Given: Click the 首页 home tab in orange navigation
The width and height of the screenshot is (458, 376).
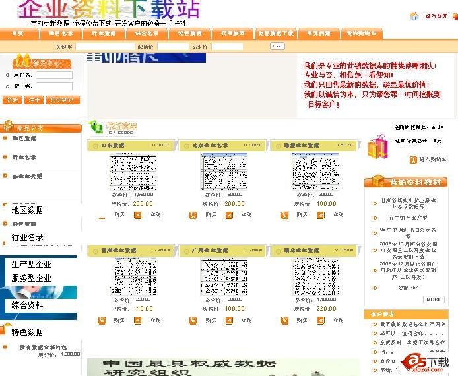Looking at the screenshot, I should pyautogui.click(x=18, y=33).
